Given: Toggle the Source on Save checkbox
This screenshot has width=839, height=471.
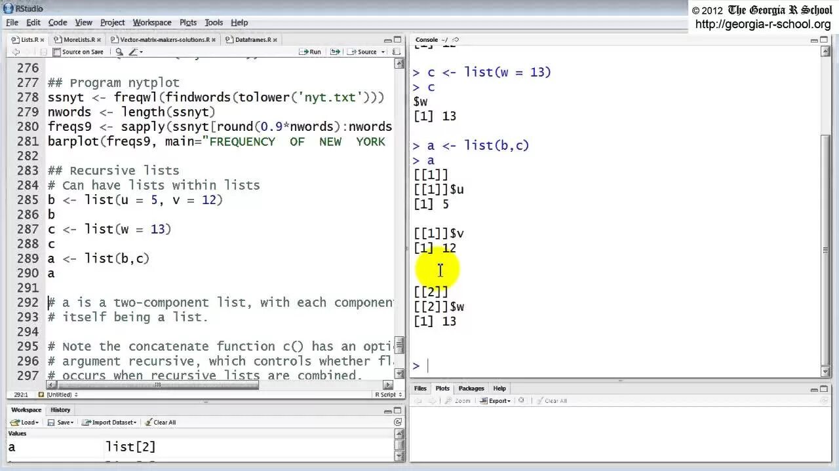Looking at the screenshot, I should tap(56, 52).
